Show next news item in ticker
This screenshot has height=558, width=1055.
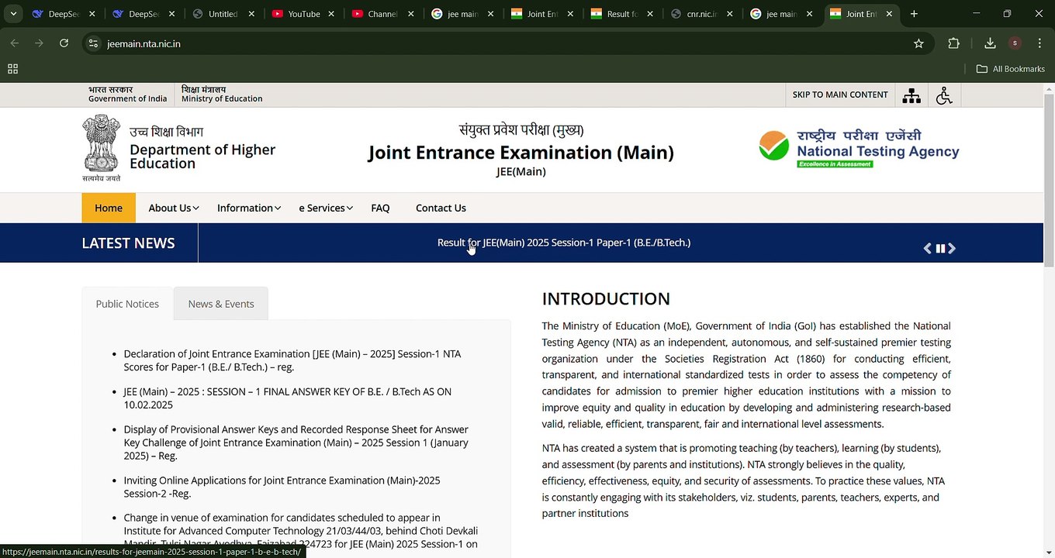[952, 248]
